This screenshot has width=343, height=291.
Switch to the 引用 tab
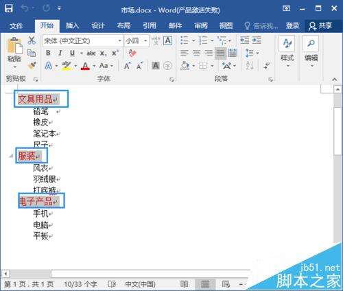[x=150, y=25]
